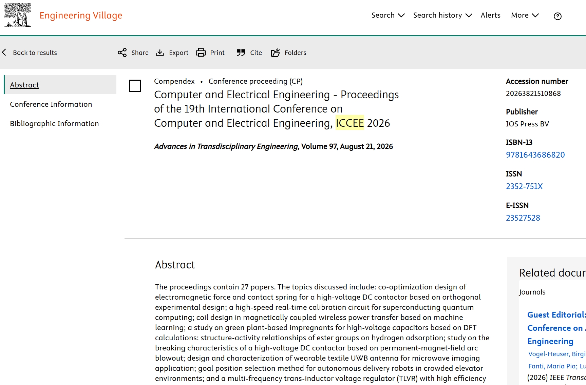Click the Export label
The height and width of the screenshot is (385, 586).
point(178,53)
